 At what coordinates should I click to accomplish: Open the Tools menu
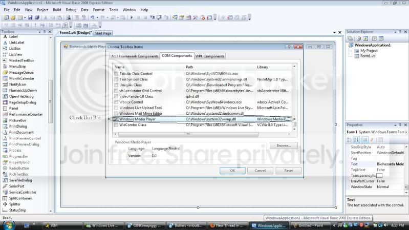(114, 10)
